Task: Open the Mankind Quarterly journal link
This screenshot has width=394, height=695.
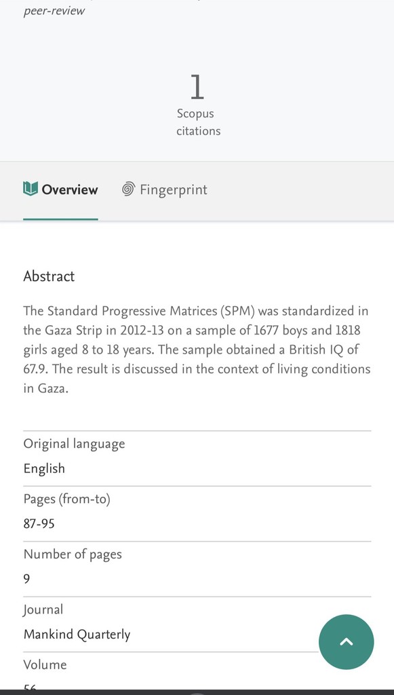Action: tap(77, 635)
